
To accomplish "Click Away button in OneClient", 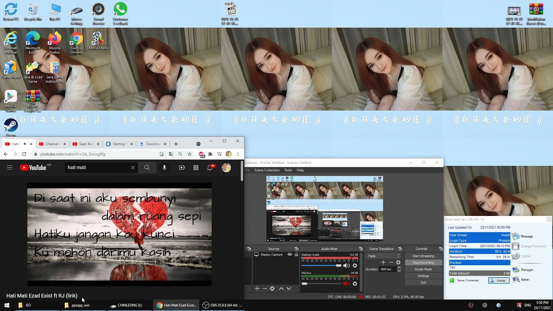I will tap(499, 280).
